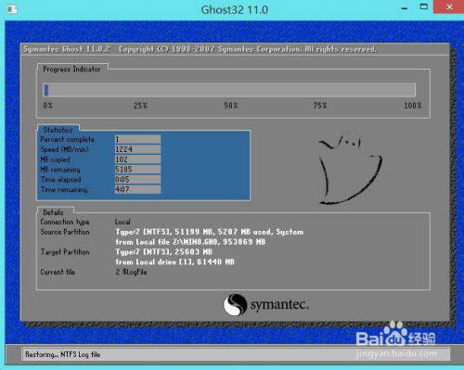Click the MB copied value 102
This screenshot has width=464, height=370.
pyautogui.click(x=137, y=159)
